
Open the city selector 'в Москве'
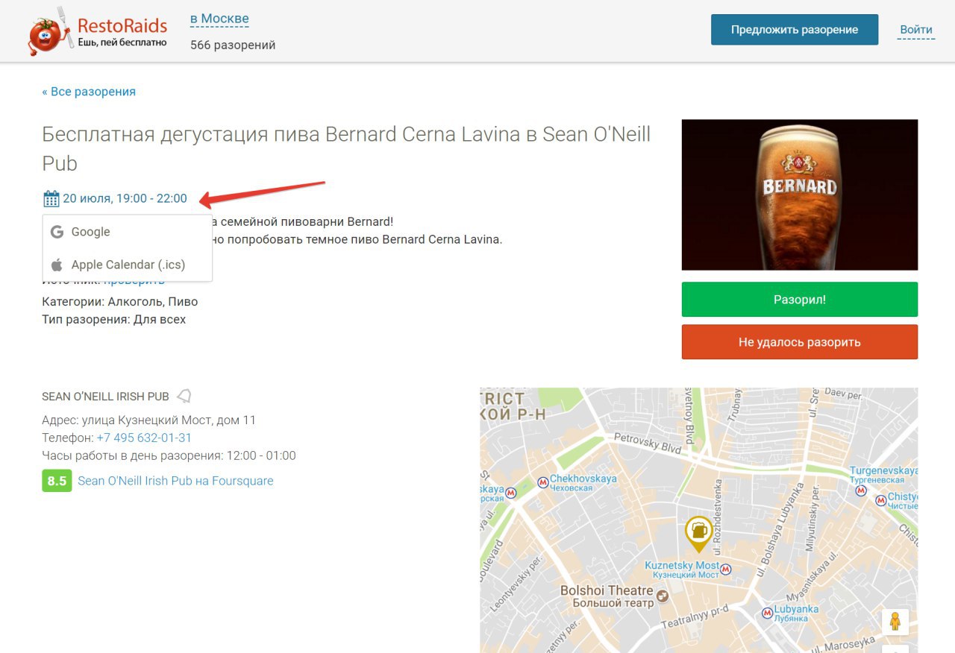point(219,19)
